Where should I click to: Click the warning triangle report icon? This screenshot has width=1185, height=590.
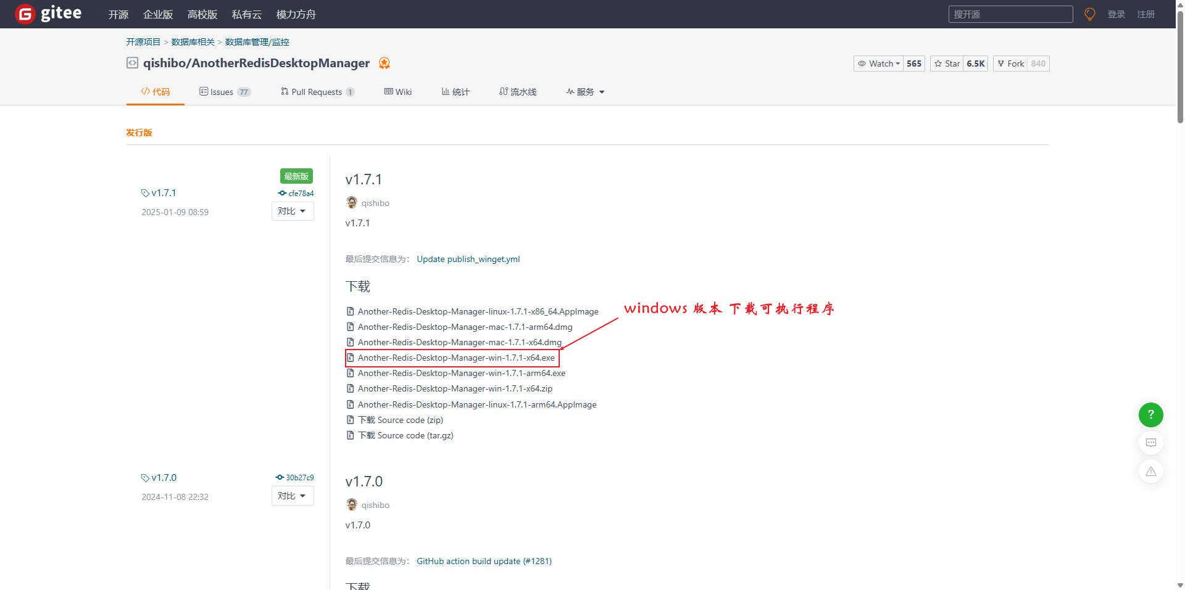point(1150,471)
